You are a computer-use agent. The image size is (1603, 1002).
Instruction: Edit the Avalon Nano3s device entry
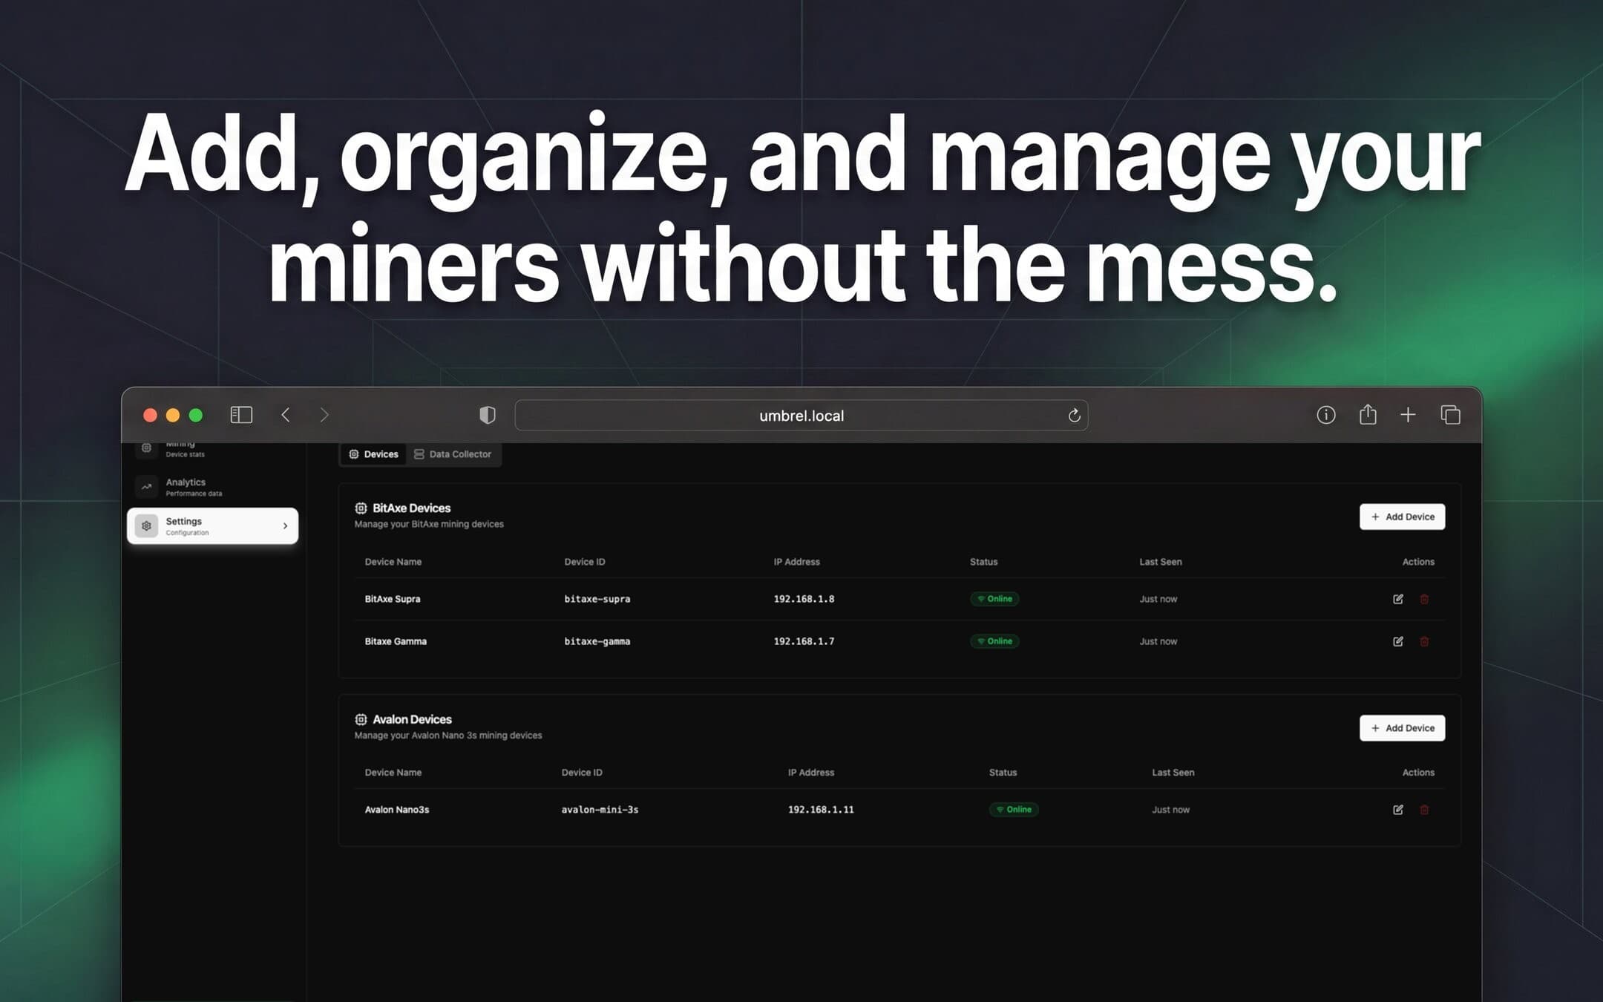[x=1399, y=810]
